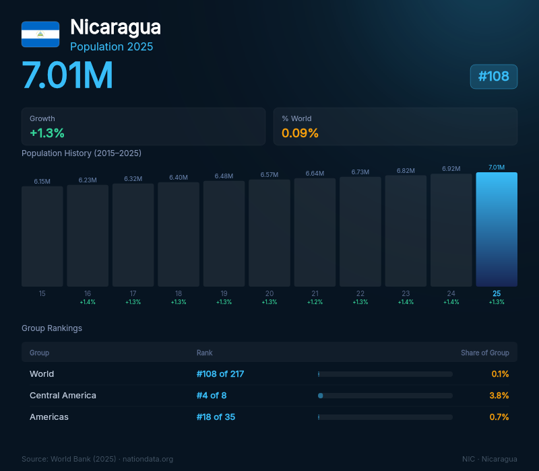Click the 2018 bar labeled 6.40M

tap(179, 234)
